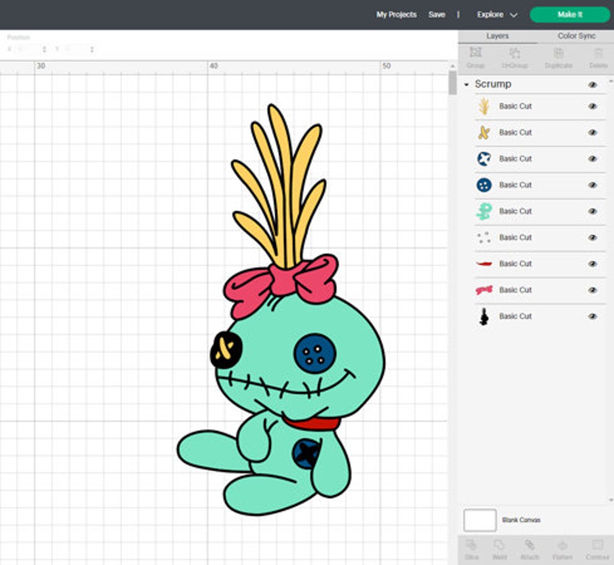Select the black outline layer thumbnail
The height and width of the screenshot is (565, 614).
click(x=484, y=316)
